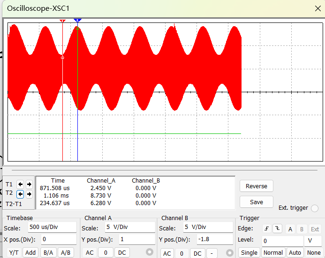Set Channel B coupling to DC
This screenshot has height=258, width=325.
click(x=197, y=253)
